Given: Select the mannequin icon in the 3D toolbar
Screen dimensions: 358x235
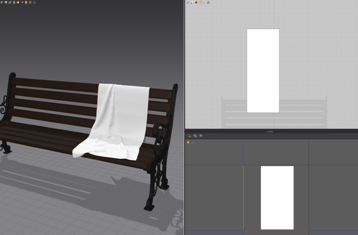Looking at the screenshot, I should coord(14,2).
